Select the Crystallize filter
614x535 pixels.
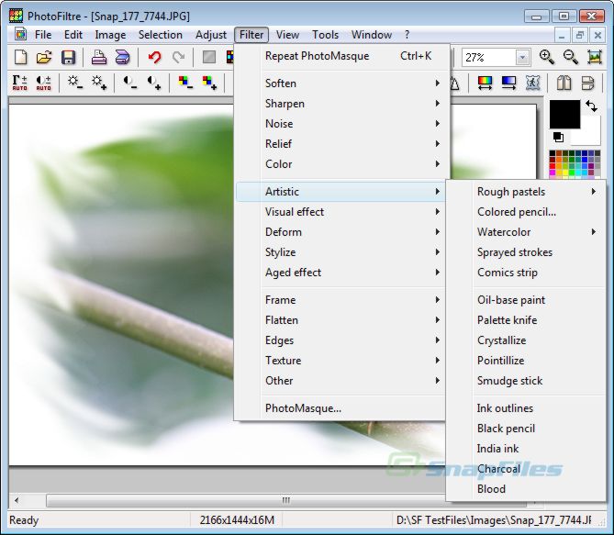pos(526,340)
